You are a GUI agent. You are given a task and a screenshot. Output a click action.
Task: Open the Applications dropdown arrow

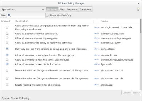pyautogui.click(x=43, y=9)
